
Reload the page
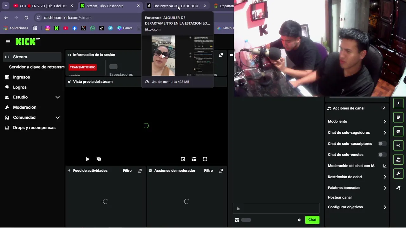tap(26, 18)
